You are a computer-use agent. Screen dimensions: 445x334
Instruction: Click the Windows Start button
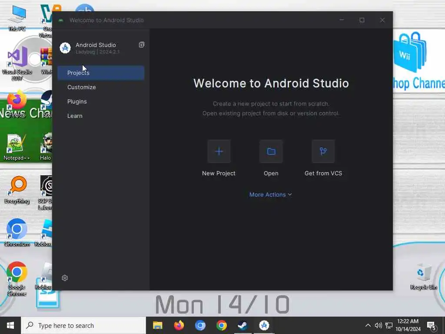(x=10, y=325)
